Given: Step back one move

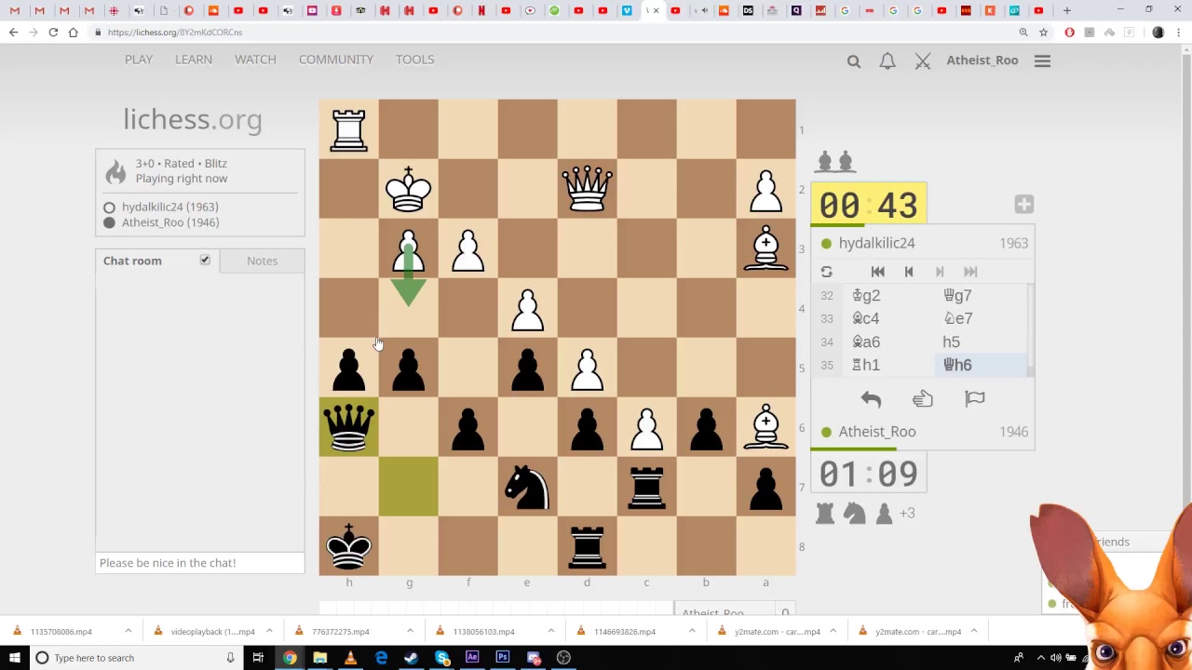Looking at the screenshot, I should pyautogui.click(x=909, y=272).
